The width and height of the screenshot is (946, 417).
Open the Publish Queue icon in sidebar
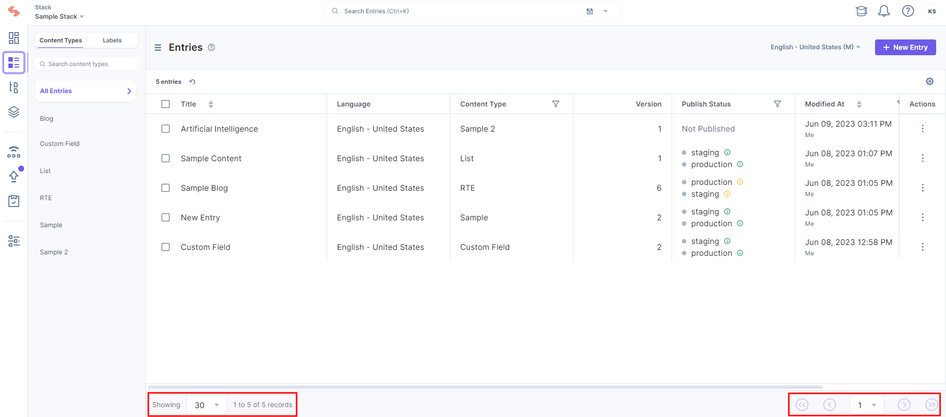(14, 152)
